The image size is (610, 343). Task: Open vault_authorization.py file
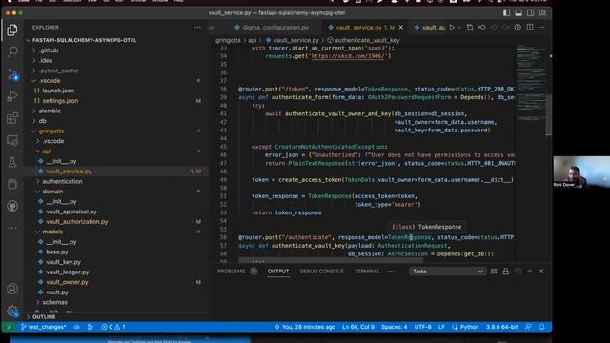[x=76, y=222]
